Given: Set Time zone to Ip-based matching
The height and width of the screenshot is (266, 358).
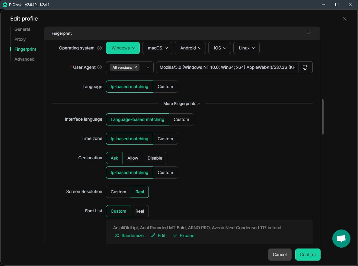Looking at the screenshot, I should coord(129,139).
